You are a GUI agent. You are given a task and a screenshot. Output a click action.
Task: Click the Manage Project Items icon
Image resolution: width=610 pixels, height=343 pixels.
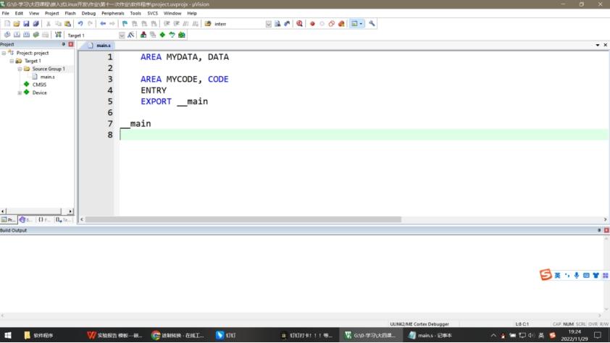143,35
